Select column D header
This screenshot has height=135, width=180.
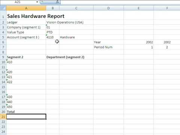pos(108,8)
